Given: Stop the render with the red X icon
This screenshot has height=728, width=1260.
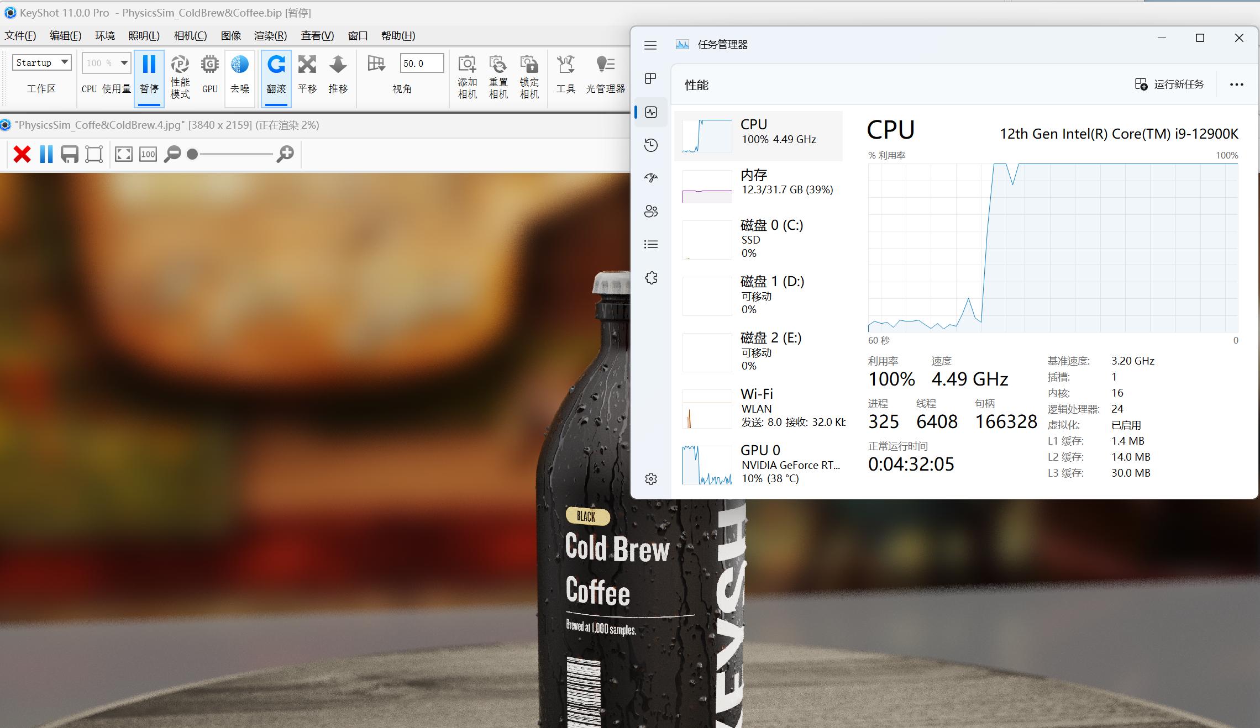Looking at the screenshot, I should [x=21, y=154].
